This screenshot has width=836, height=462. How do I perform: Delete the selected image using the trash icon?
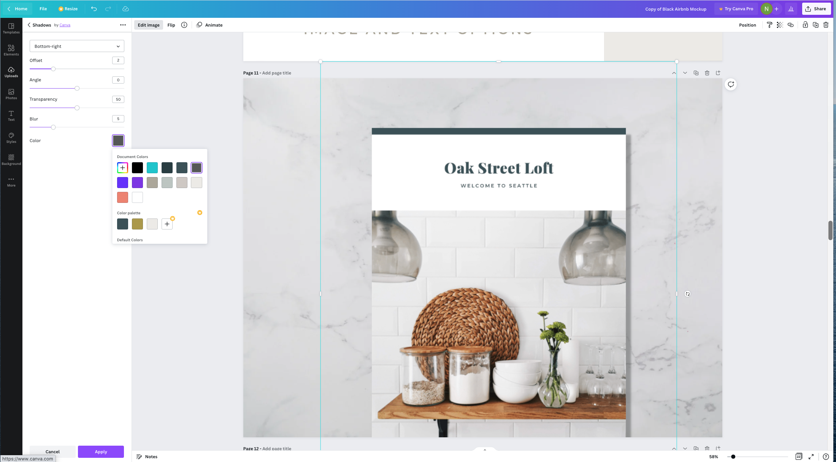click(x=825, y=25)
